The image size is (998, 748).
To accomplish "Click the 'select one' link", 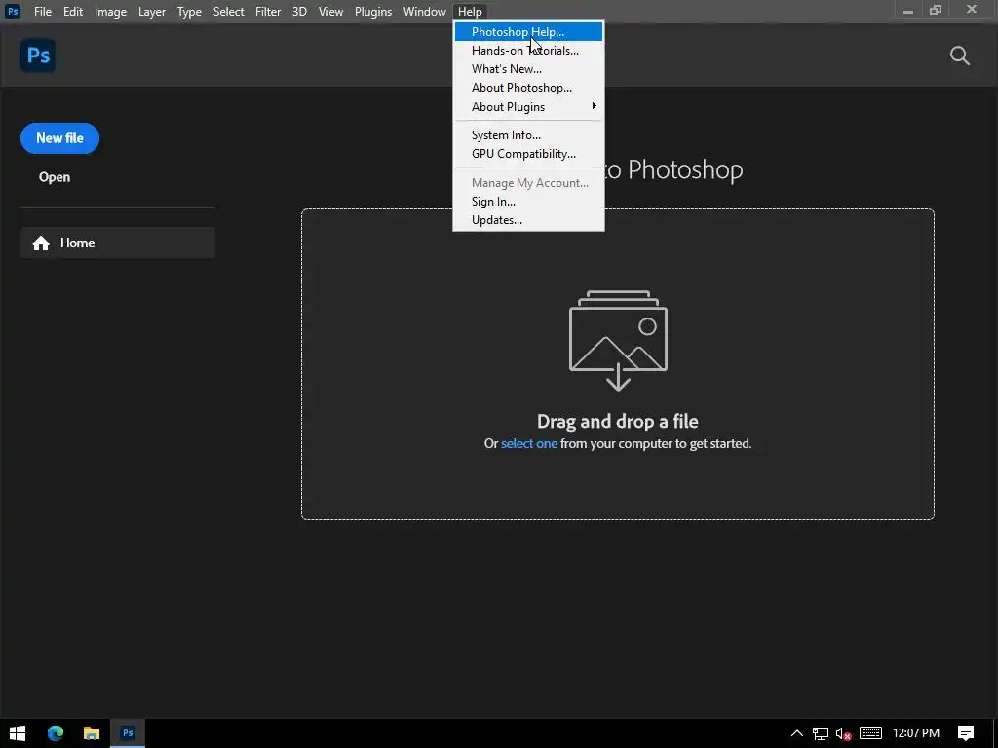I will (529, 443).
